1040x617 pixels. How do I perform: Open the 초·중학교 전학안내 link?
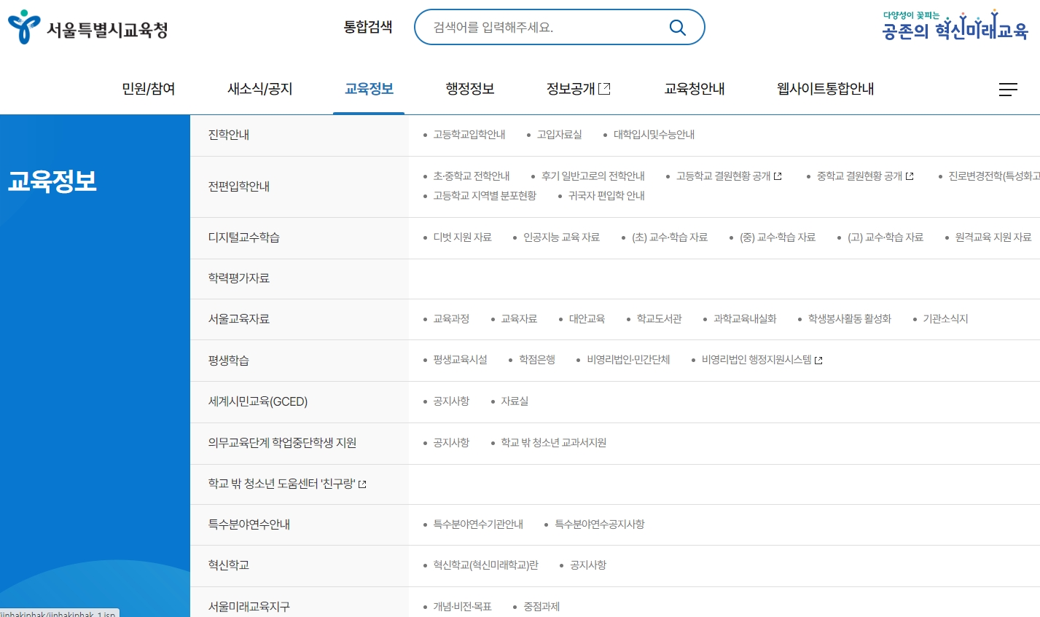point(472,176)
